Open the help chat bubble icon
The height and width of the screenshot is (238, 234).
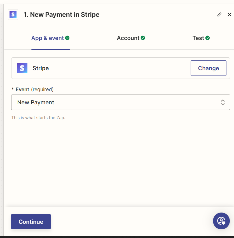click(221, 221)
